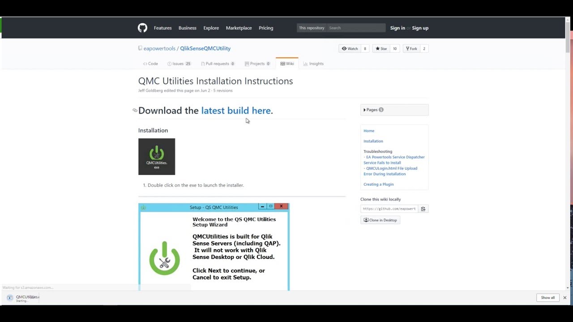The image size is (573, 322).
Task: Click the Setup wizard screenshot image
Action: click(x=214, y=247)
